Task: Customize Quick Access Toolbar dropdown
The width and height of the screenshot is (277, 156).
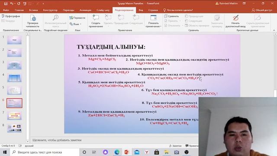Action: point(43,3)
